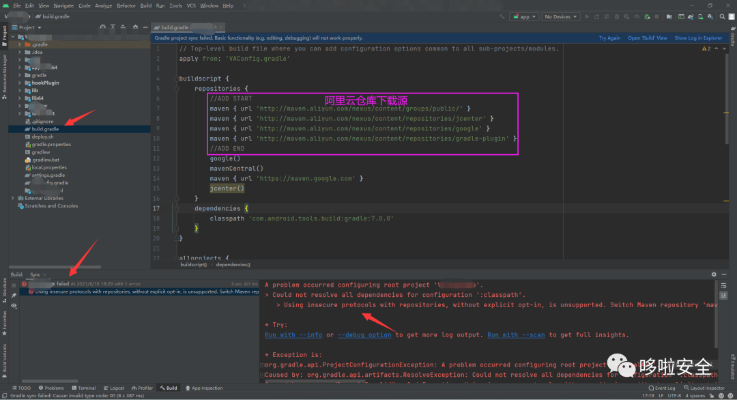The height and width of the screenshot is (400, 737).
Task: Toggle the eye filter icon in Build panel
Action: point(14,306)
